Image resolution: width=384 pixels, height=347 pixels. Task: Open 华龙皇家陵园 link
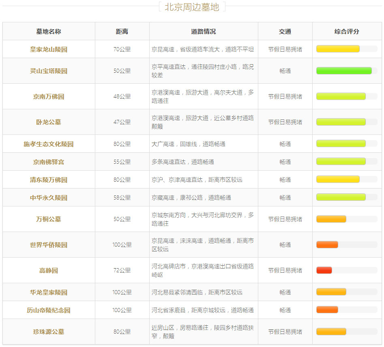click(x=49, y=292)
